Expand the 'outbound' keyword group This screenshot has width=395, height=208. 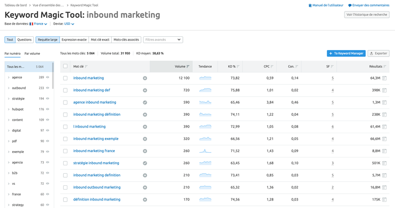8,88
